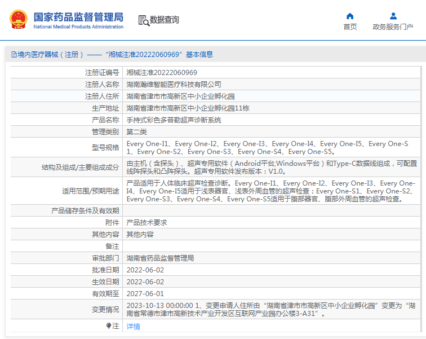Click the lightbulb icon next to 注

108,325
